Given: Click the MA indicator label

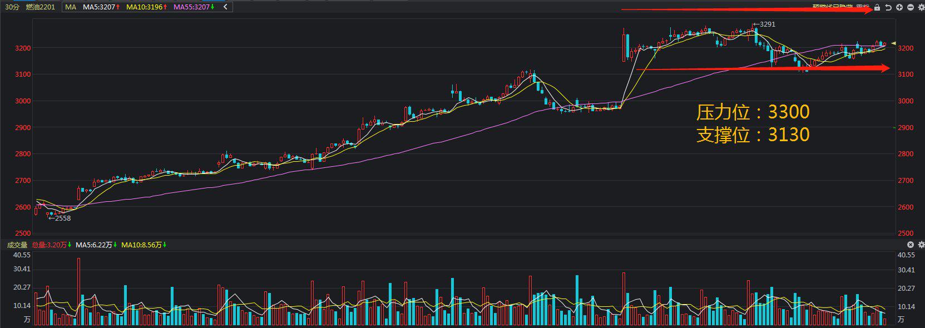Looking at the screenshot, I should (x=71, y=7).
